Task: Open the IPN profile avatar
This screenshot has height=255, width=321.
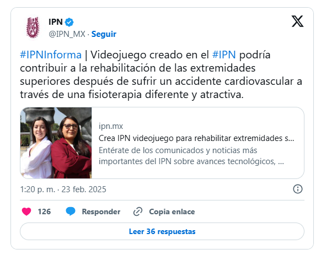Action: (33, 28)
